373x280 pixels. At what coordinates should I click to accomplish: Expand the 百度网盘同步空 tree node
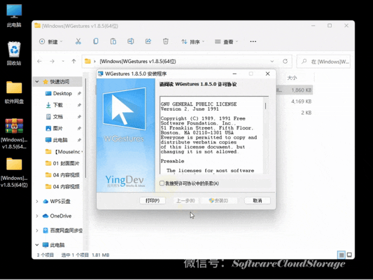coord(37,230)
